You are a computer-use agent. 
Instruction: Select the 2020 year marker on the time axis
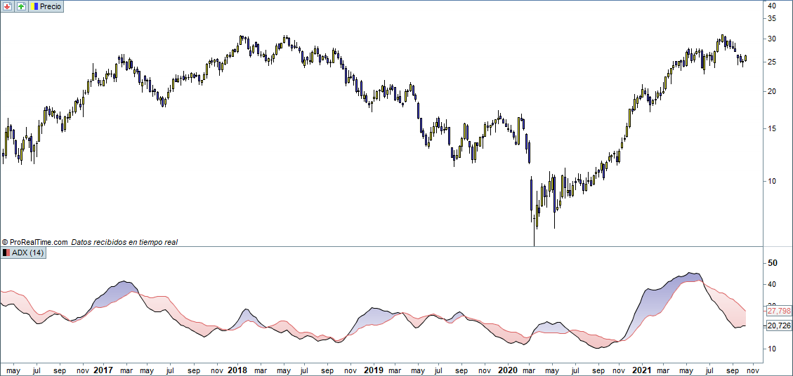(x=507, y=369)
